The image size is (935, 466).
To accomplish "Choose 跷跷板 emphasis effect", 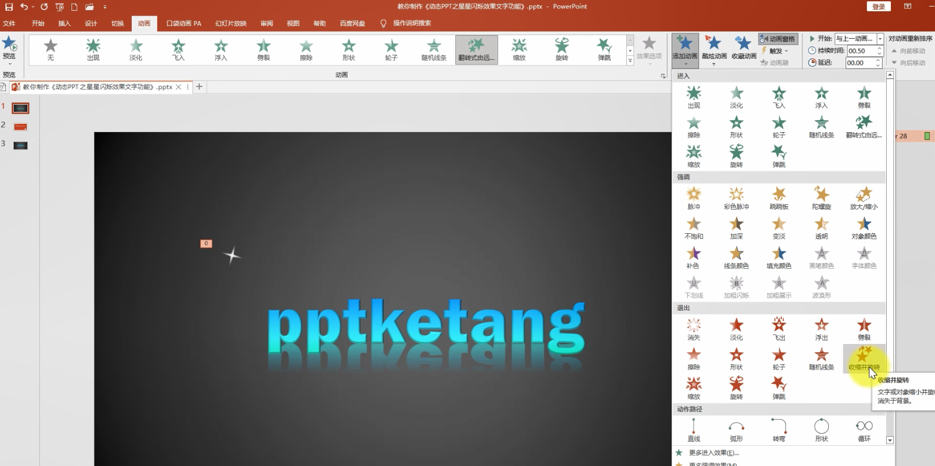I will (779, 198).
